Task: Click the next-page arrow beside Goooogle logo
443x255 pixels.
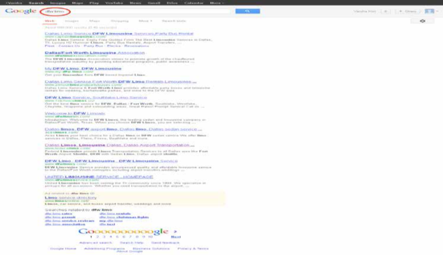Action: point(175,232)
